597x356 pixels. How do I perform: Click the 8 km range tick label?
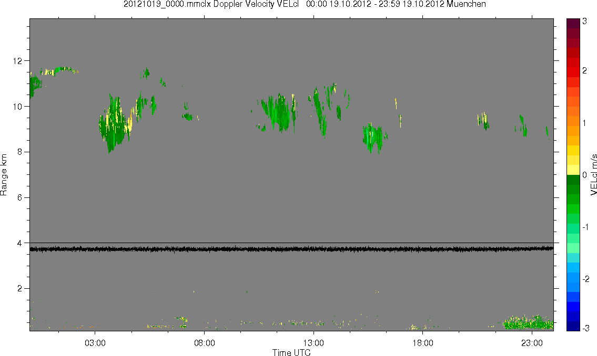[20, 152]
